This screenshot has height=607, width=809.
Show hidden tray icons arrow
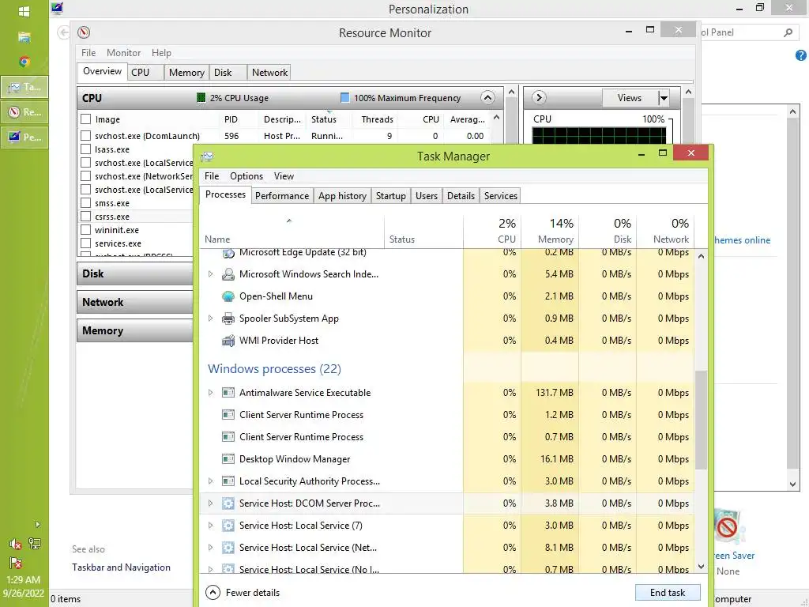[x=37, y=525]
